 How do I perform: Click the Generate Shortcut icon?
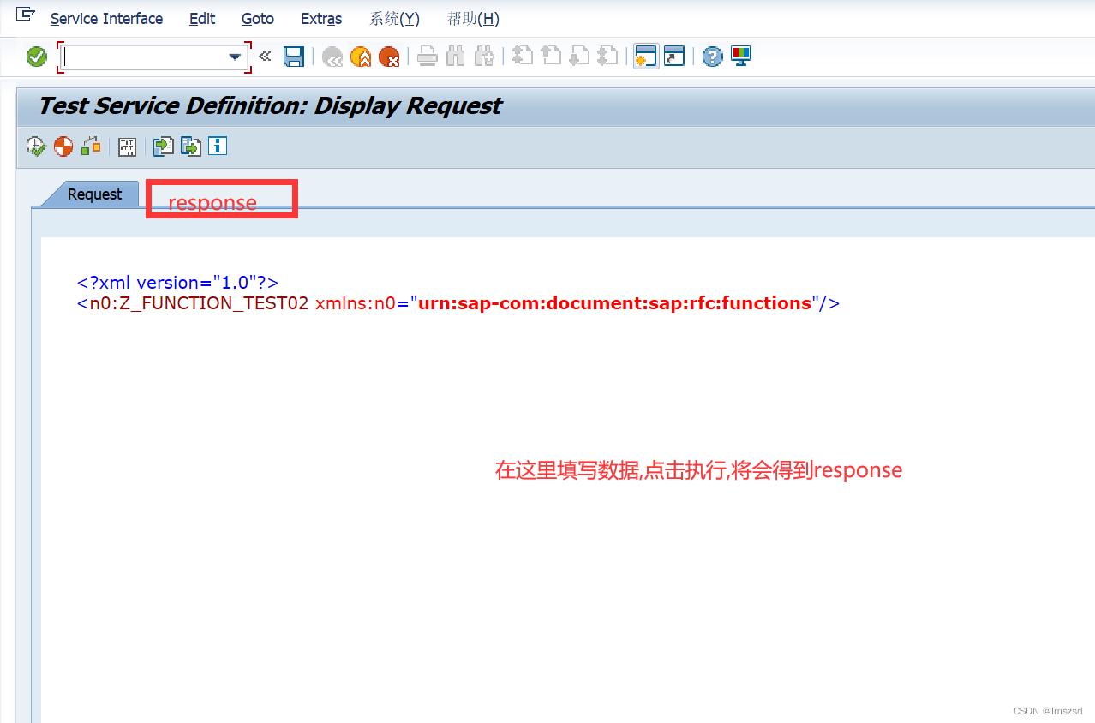[674, 57]
